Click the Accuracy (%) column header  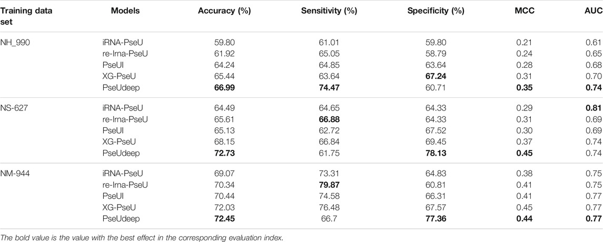(x=224, y=11)
